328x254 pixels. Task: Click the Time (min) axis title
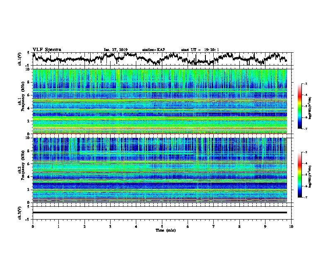(x=166, y=230)
